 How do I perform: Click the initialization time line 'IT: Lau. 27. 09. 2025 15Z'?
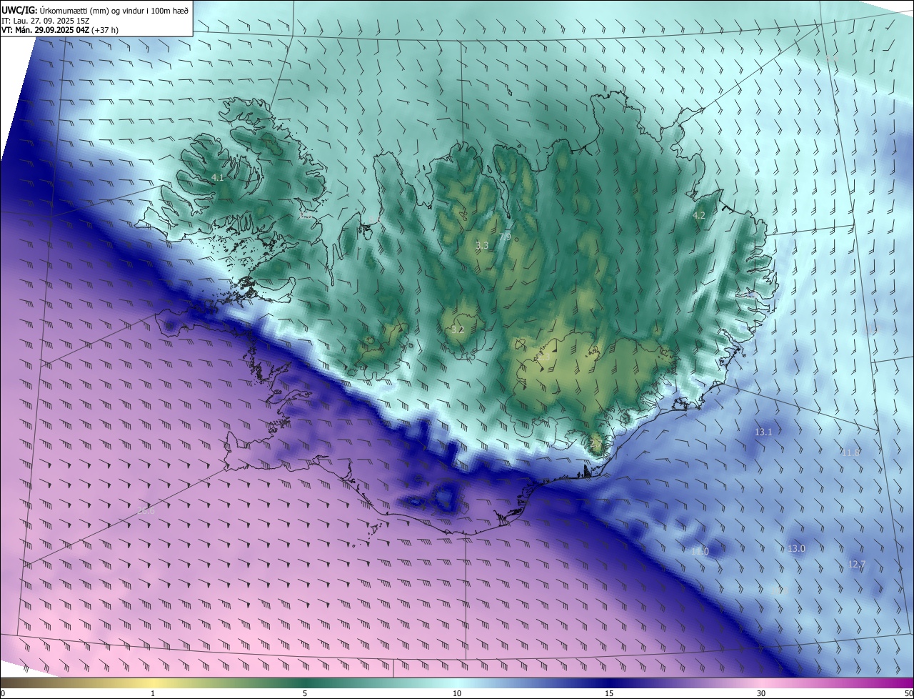(45, 21)
